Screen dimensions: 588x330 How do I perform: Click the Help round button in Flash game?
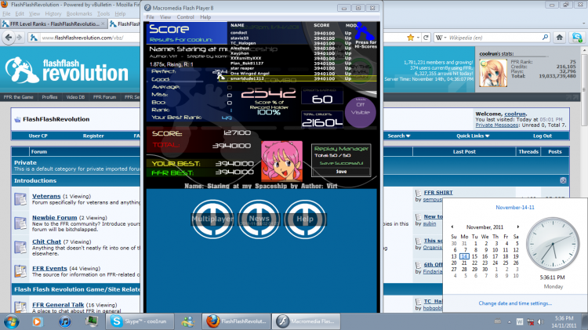click(x=305, y=219)
